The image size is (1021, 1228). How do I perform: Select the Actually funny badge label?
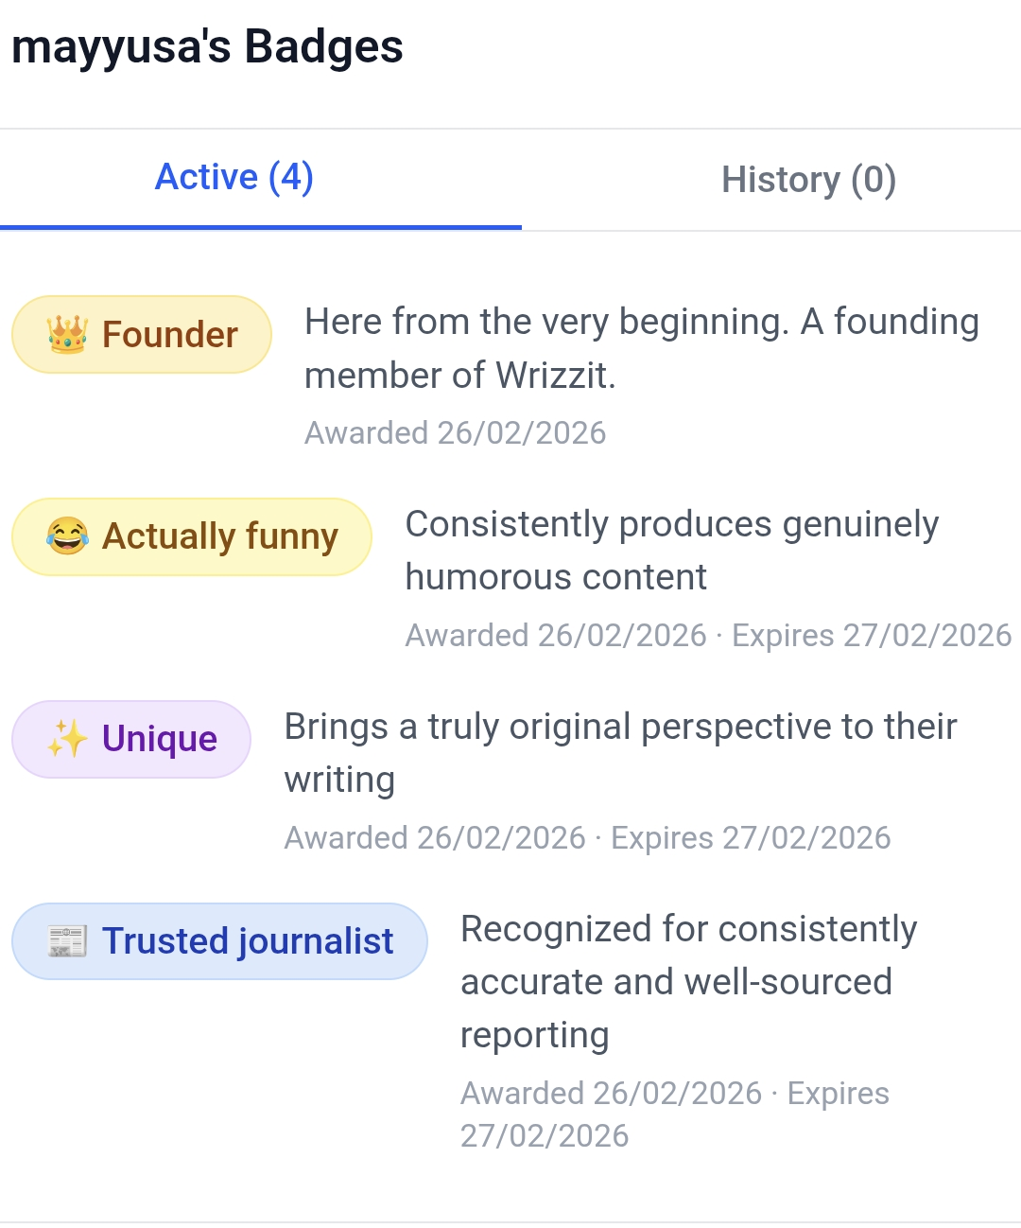tap(219, 536)
